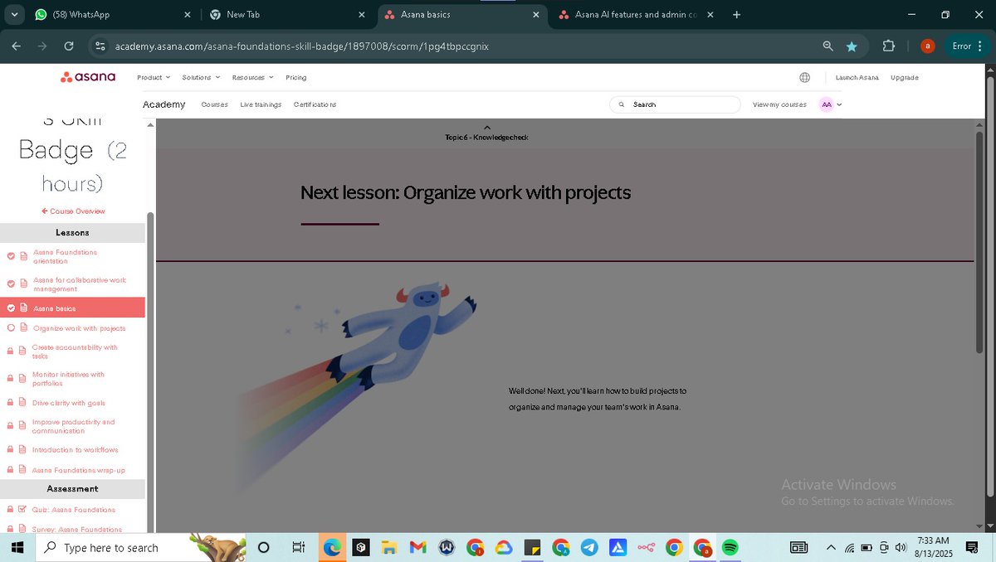Open Quiz: Asana Foundations assessment
996x562 pixels.
click(73, 510)
